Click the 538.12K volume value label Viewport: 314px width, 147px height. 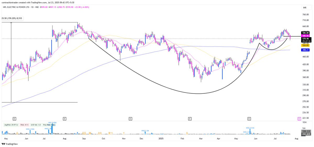306,131
